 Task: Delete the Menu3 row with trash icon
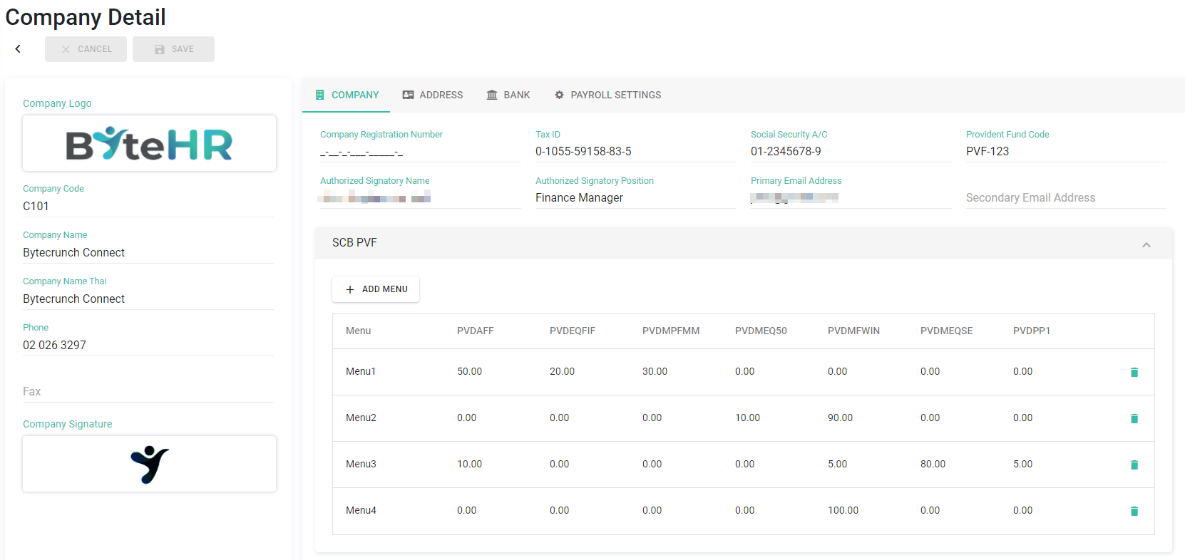click(1134, 465)
